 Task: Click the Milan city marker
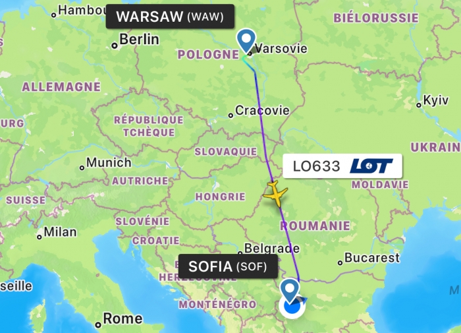40,237
